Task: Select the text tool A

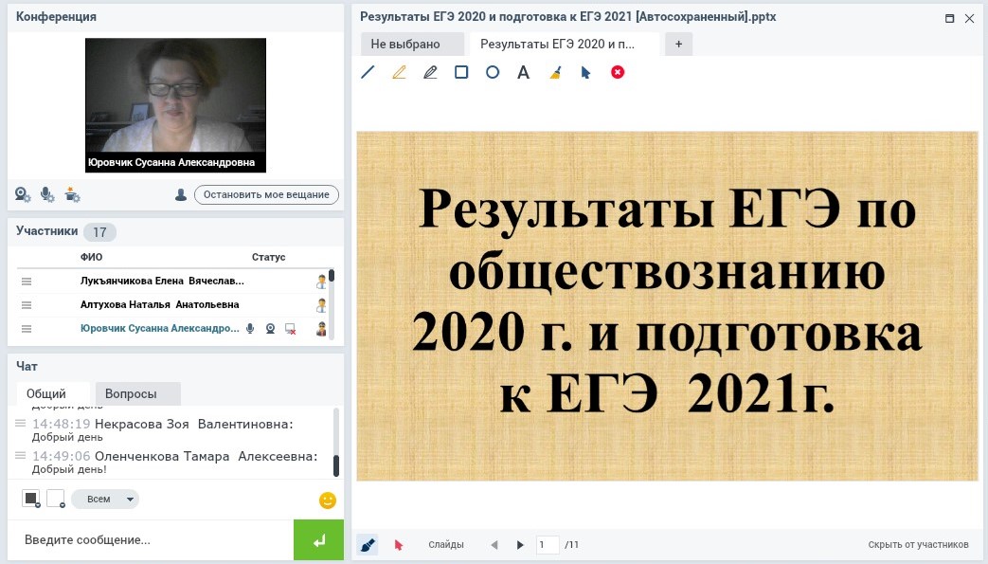Action: 524,73
